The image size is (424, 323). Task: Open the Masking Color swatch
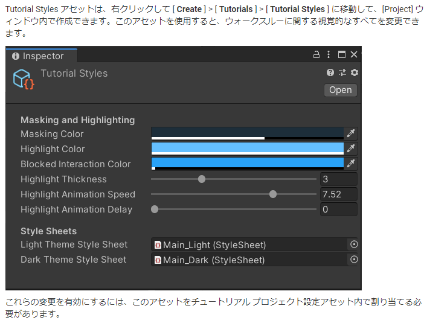tap(247, 133)
